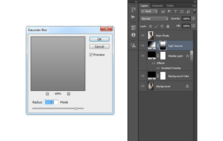The height and width of the screenshot is (141, 223).
Task: Open the Kind filter dropdown
Action: click(149, 11)
